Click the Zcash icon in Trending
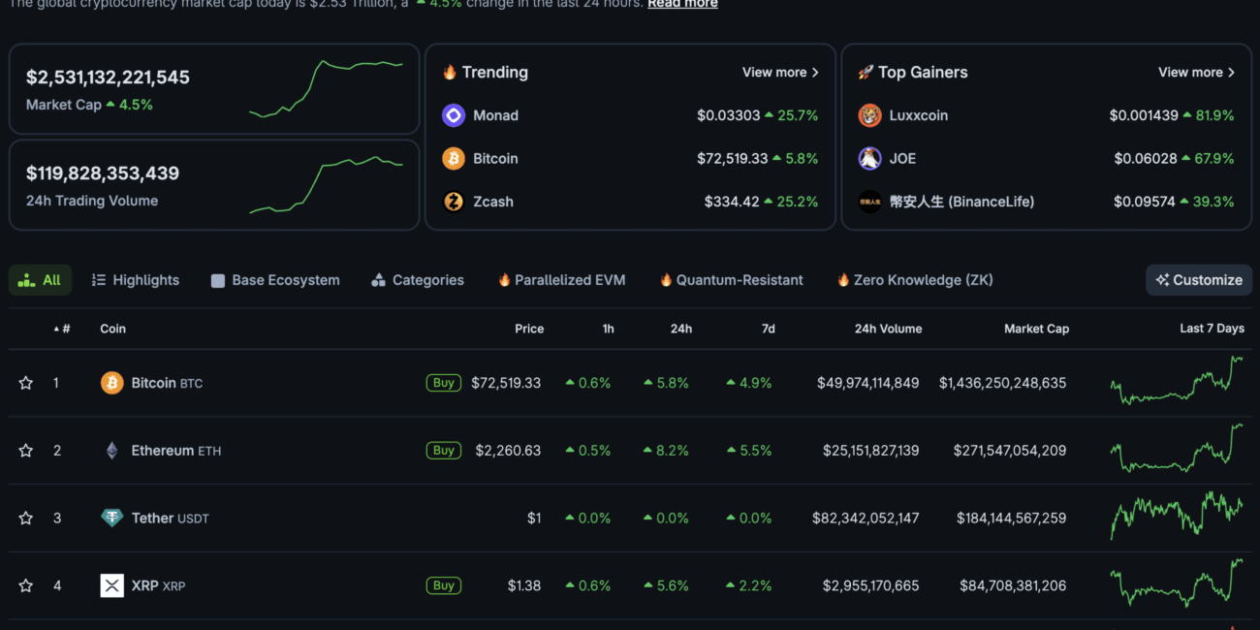1260x630 pixels. (x=454, y=202)
